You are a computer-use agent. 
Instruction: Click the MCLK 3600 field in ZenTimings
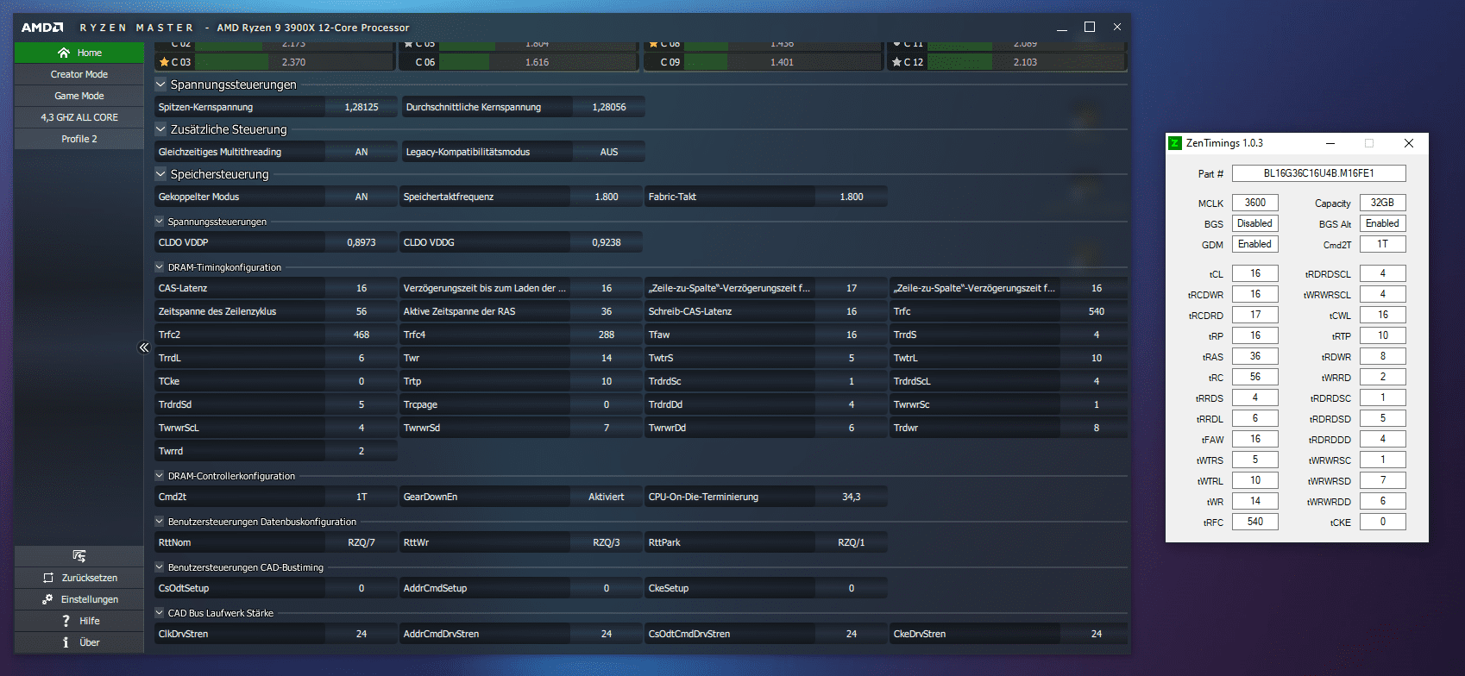[x=1255, y=203]
